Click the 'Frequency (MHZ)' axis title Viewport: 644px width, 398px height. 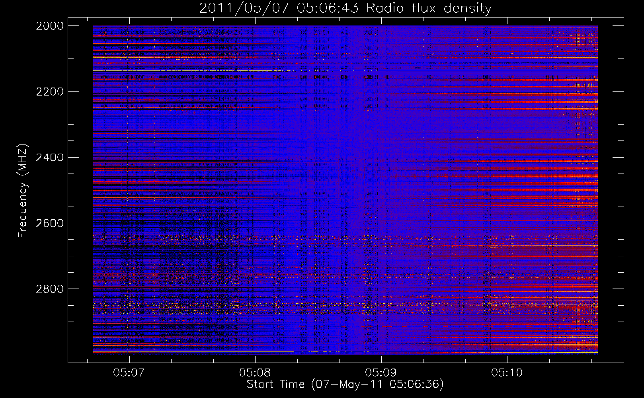coord(23,191)
